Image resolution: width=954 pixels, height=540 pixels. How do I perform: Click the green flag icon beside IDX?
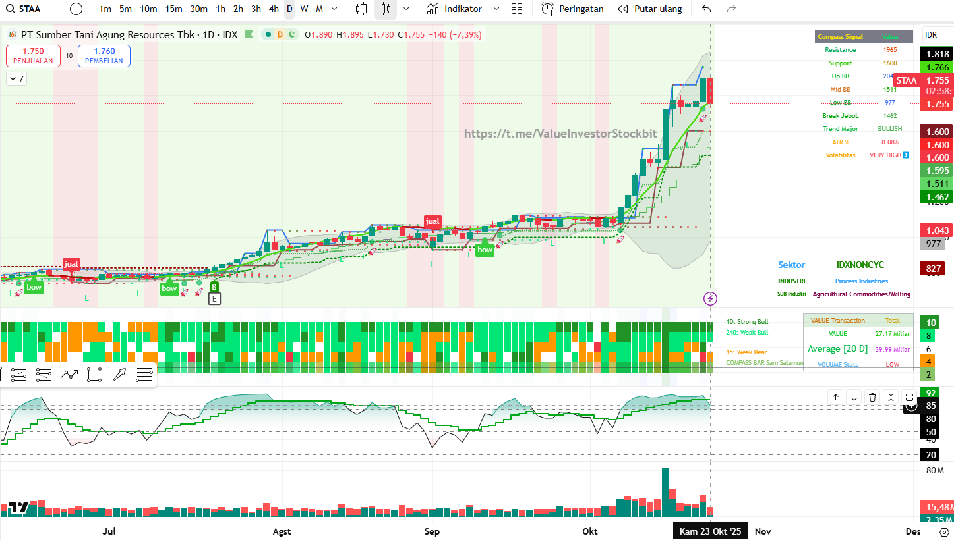point(249,34)
